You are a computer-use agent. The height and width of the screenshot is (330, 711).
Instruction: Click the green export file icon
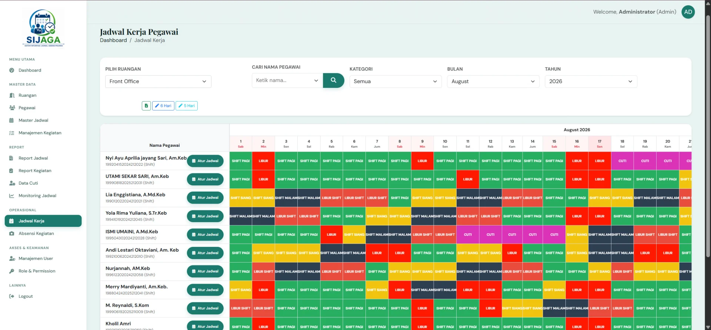click(x=146, y=106)
